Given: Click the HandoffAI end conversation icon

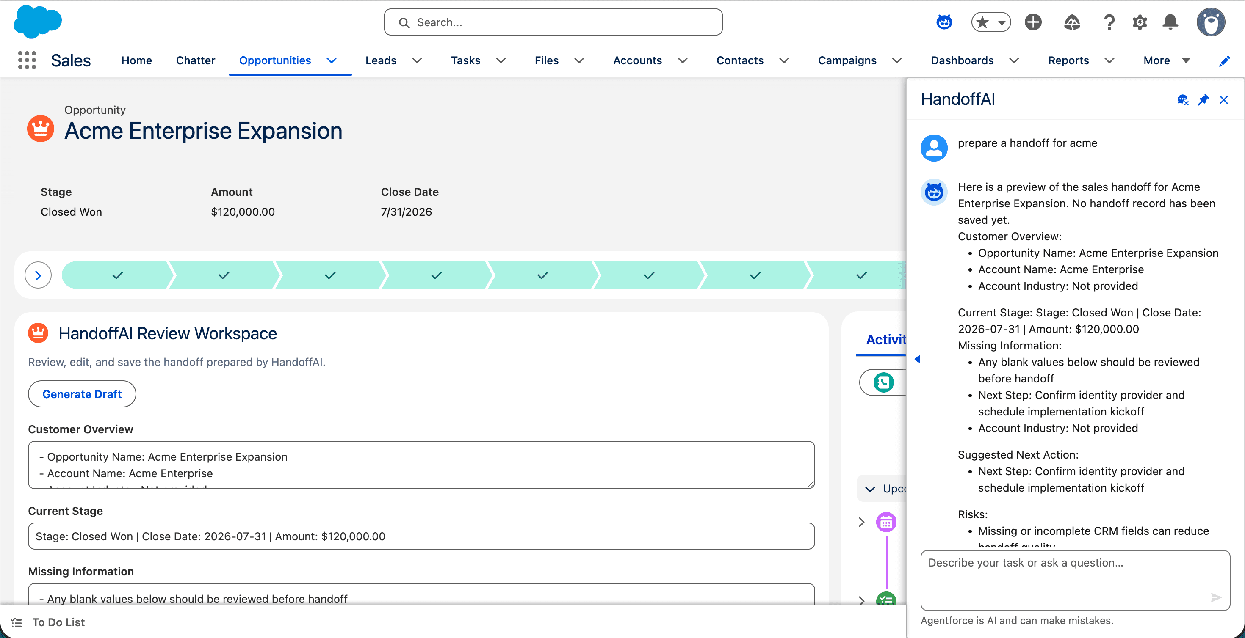Looking at the screenshot, I should (1183, 100).
